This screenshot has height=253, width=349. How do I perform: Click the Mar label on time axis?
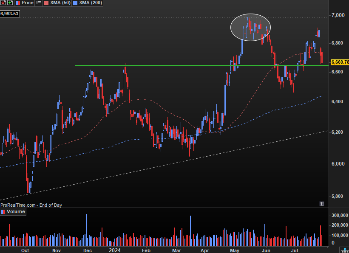(x=176, y=250)
